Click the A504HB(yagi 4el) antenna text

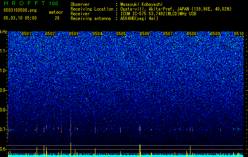pyautogui.click(x=139, y=18)
